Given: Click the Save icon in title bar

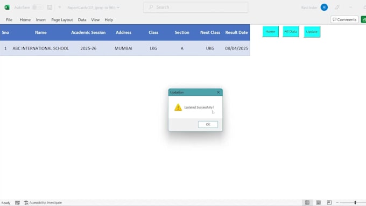Looking at the screenshot, I should click(x=50, y=7).
